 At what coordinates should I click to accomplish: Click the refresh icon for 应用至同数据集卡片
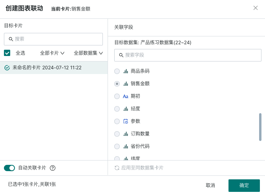pos(117,168)
